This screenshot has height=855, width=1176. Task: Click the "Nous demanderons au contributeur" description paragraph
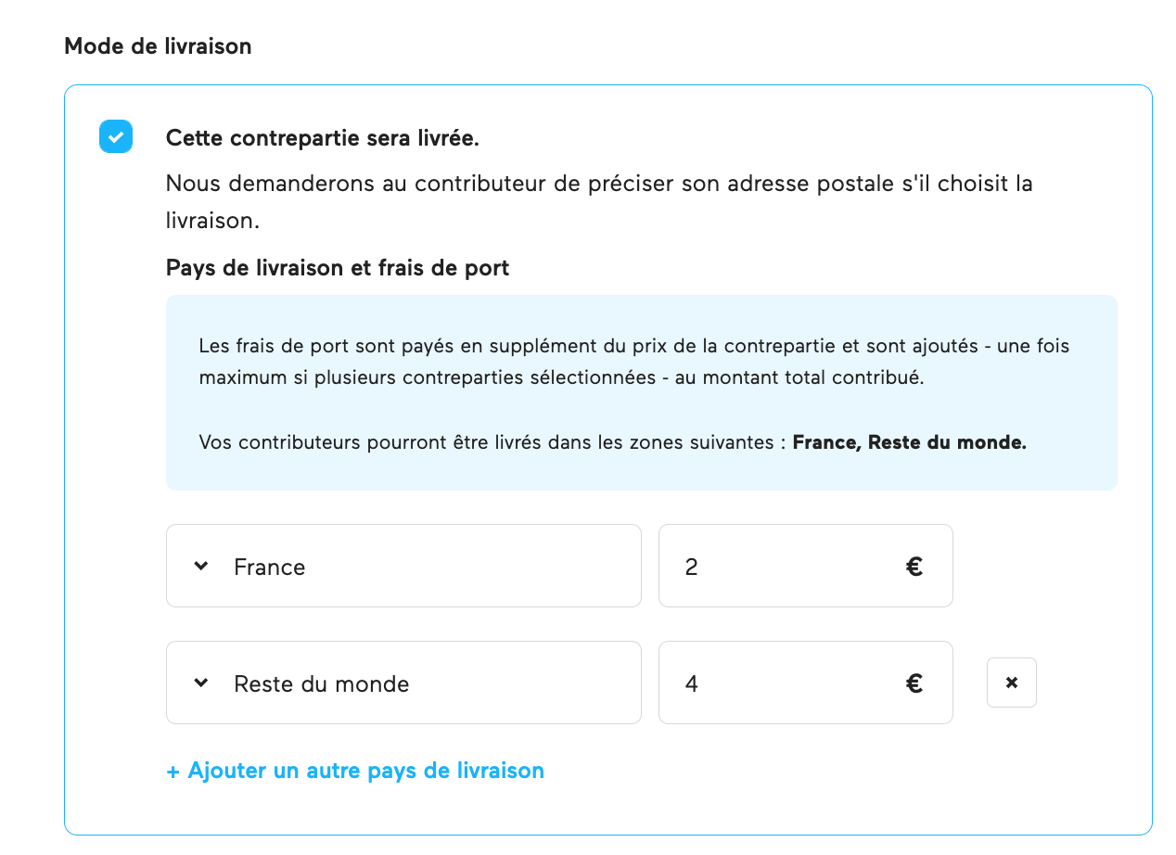pyautogui.click(x=598, y=184)
